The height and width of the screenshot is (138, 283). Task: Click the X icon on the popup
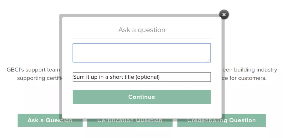tap(224, 15)
